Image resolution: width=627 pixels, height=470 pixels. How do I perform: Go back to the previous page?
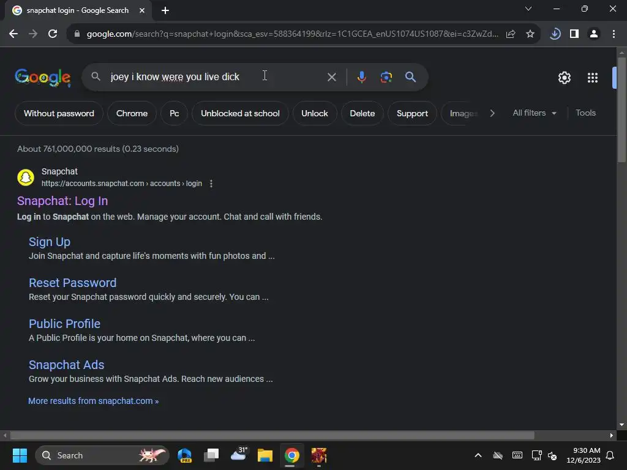[13, 34]
